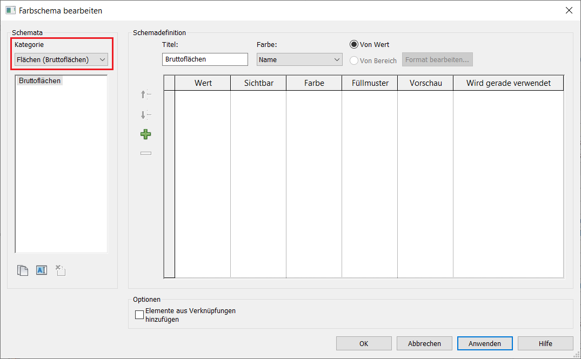Enable Elemente aus Verknüpfungen hinzufügen
The image size is (581, 359).
pyautogui.click(x=139, y=314)
